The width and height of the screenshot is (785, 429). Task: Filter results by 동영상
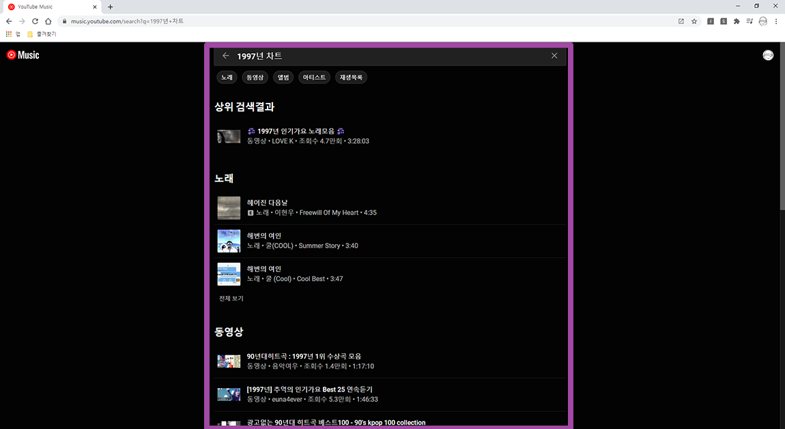pos(255,78)
